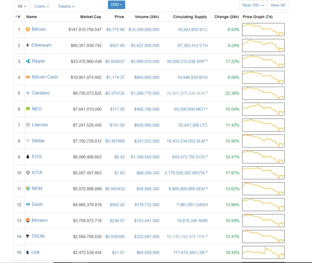Viewport: 312px width, 263px height.
Task: Click the Lisk logo icon
Action: click(27, 252)
